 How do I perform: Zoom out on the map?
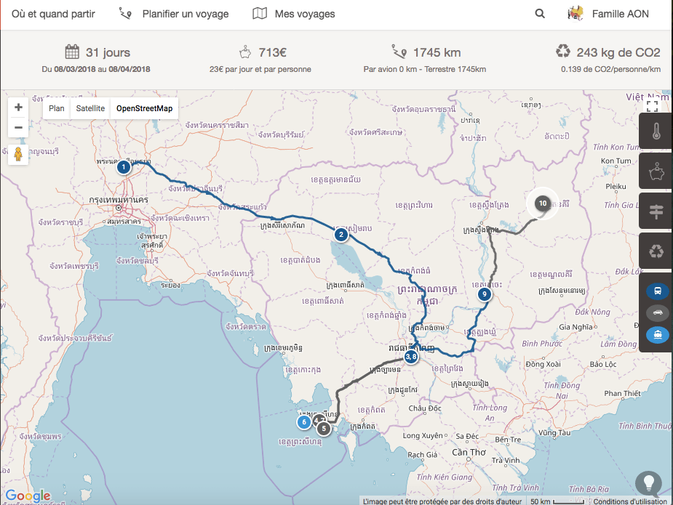[19, 128]
